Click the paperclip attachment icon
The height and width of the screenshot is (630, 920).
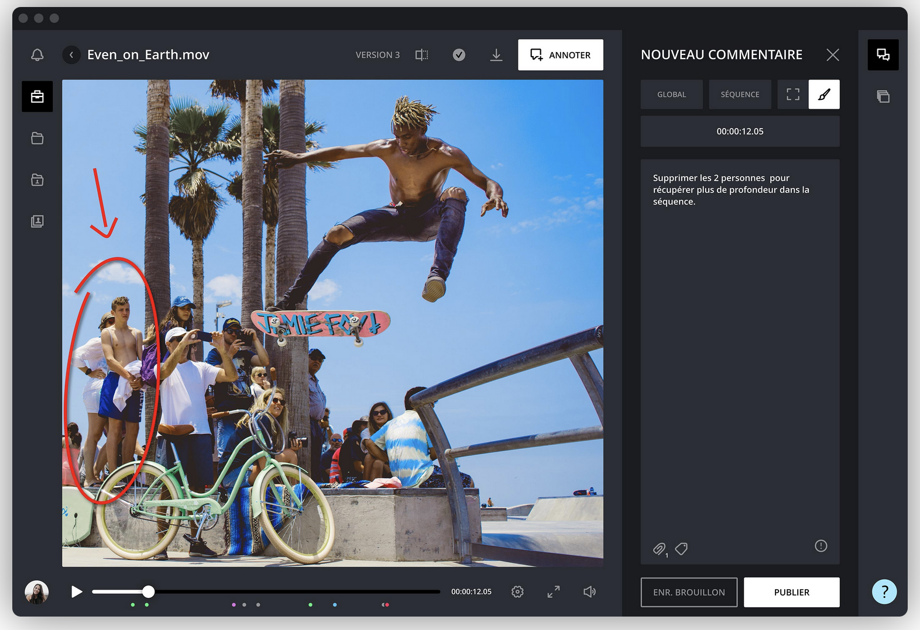659,549
